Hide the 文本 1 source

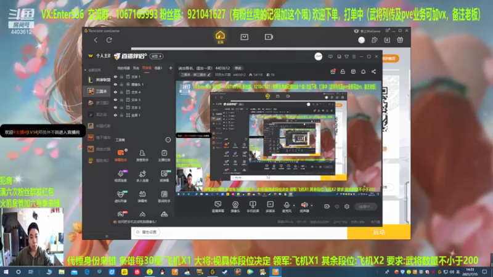115,76
